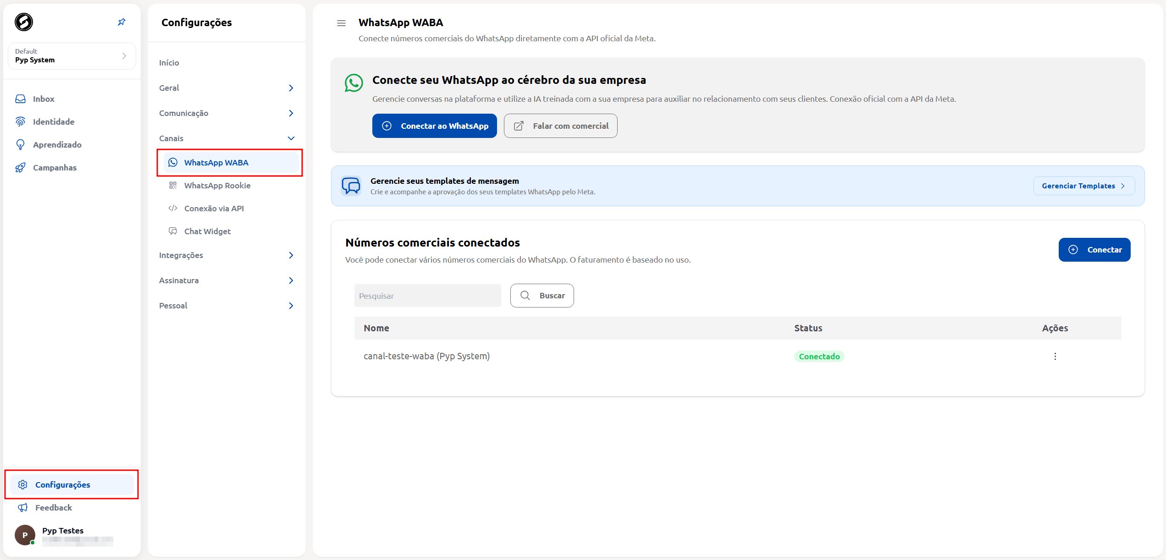Click the Pyp Testes user avatar

coord(25,535)
